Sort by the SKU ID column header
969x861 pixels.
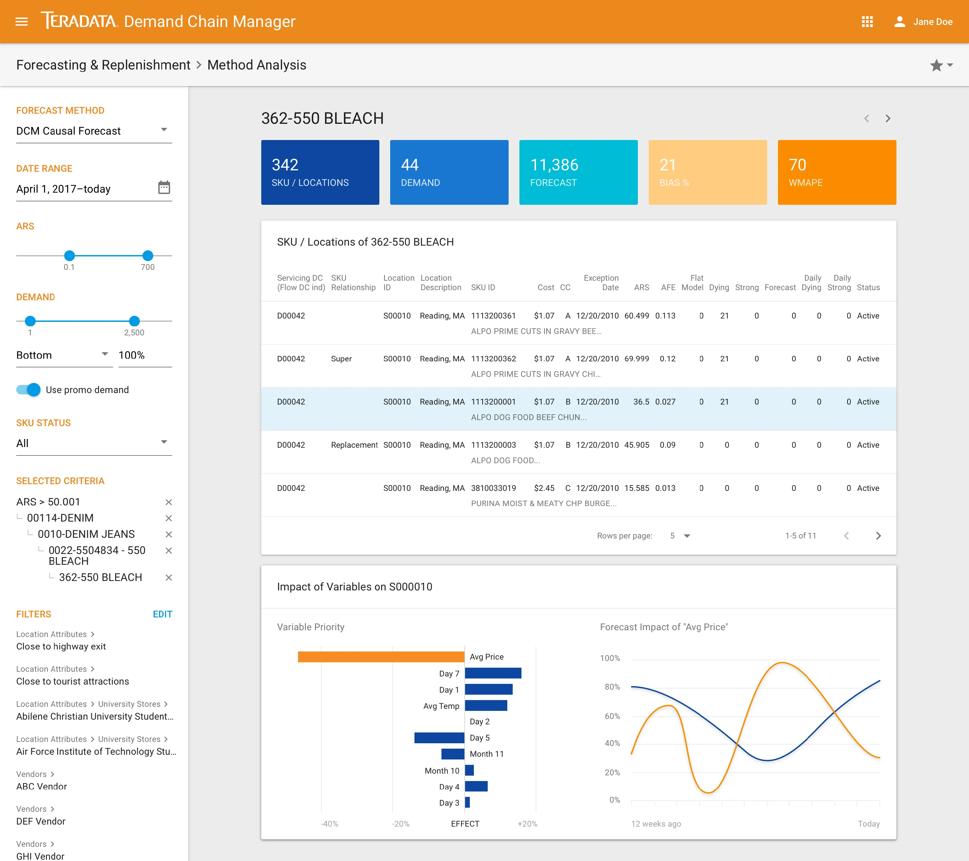click(483, 288)
